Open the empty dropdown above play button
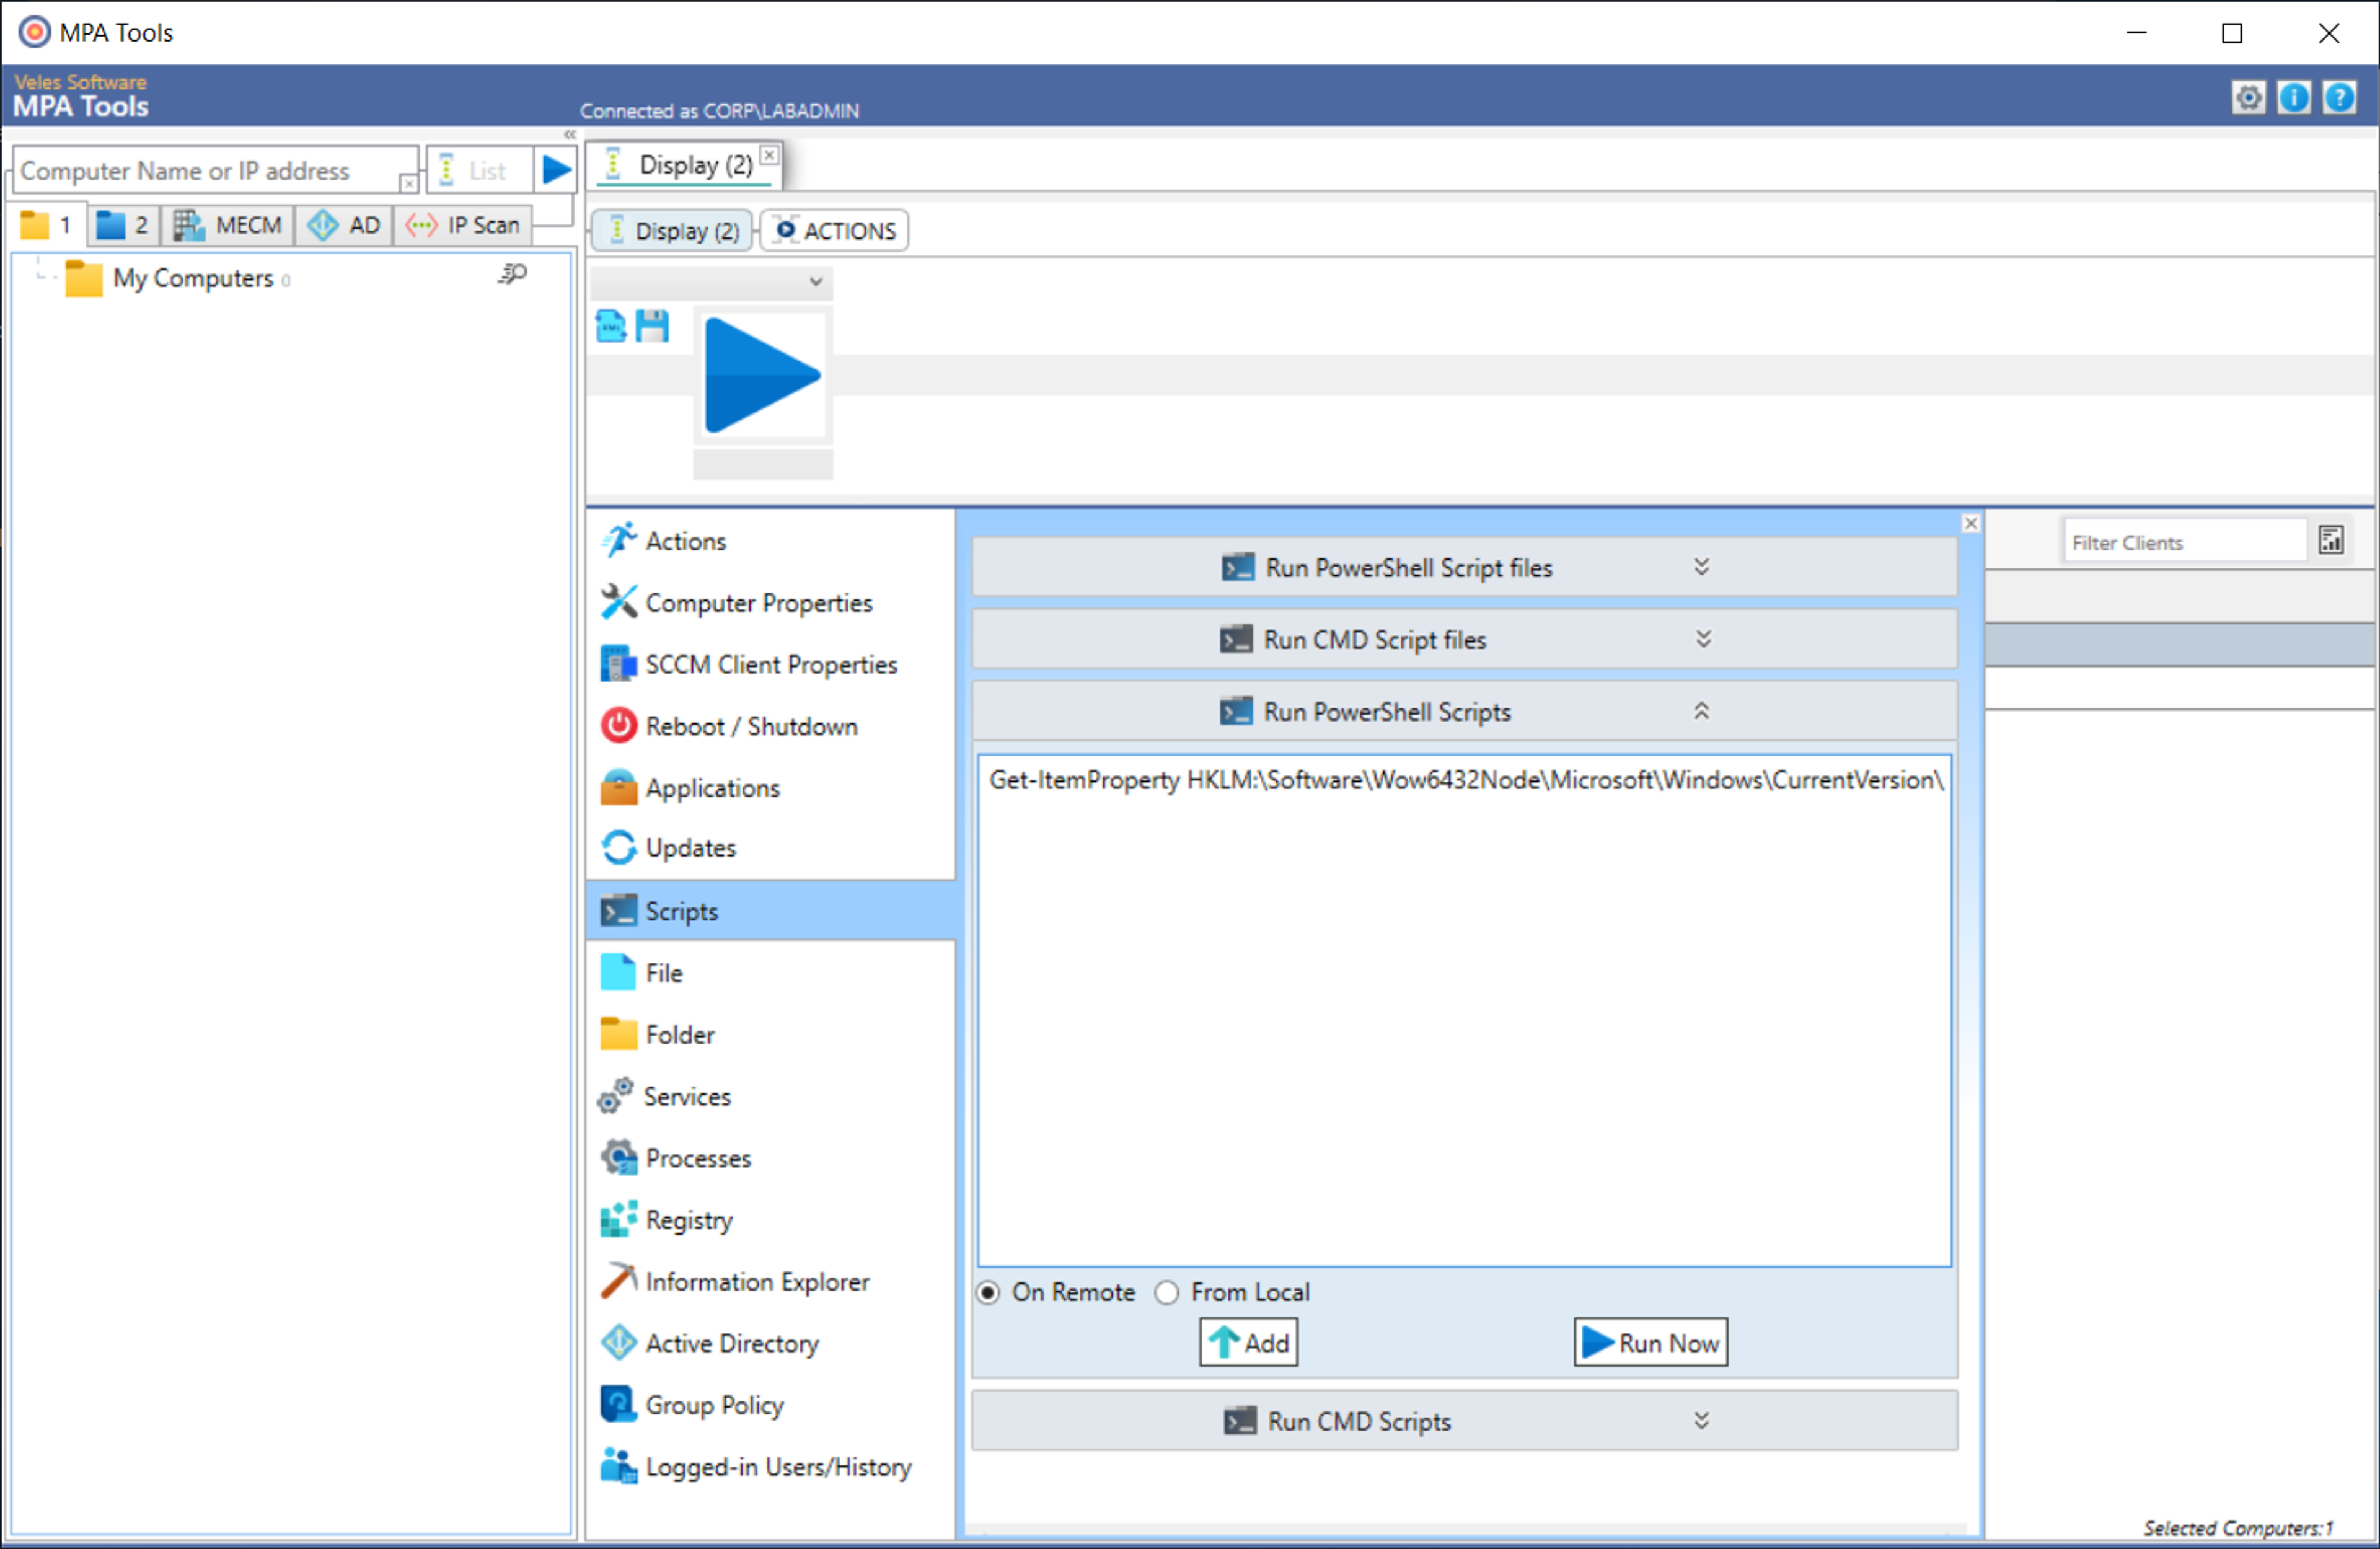 (x=711, y=282)
